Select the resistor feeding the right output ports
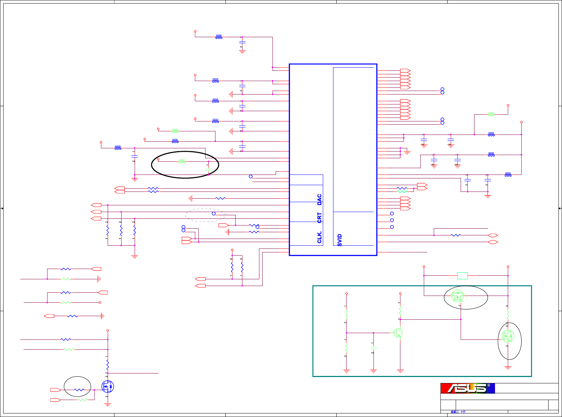This screenshot has height=417, width=562. (456, 235)
